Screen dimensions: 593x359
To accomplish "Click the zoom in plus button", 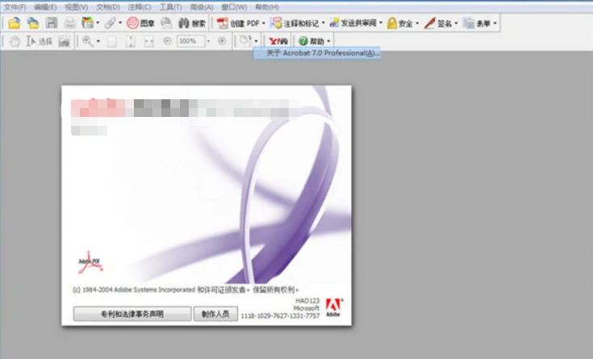I will click(x=222, y=41).
